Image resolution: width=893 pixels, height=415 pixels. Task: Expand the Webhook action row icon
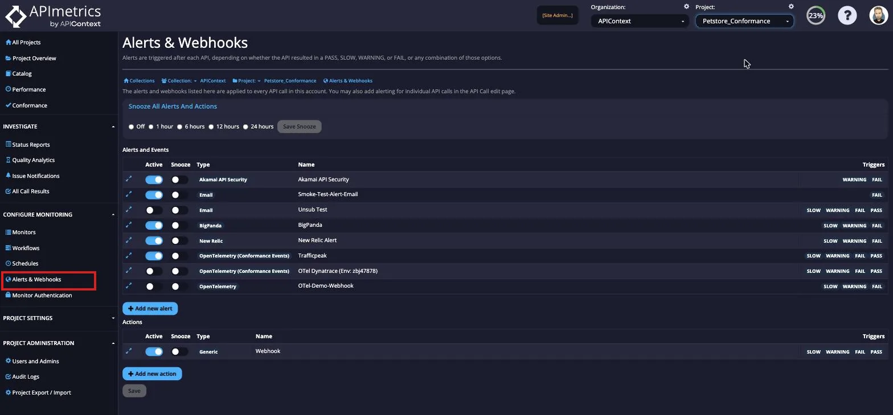[129, 351]
